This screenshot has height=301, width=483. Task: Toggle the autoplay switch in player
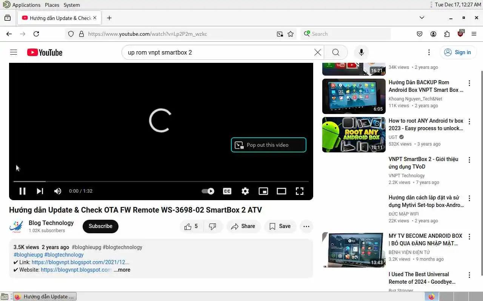208,191
